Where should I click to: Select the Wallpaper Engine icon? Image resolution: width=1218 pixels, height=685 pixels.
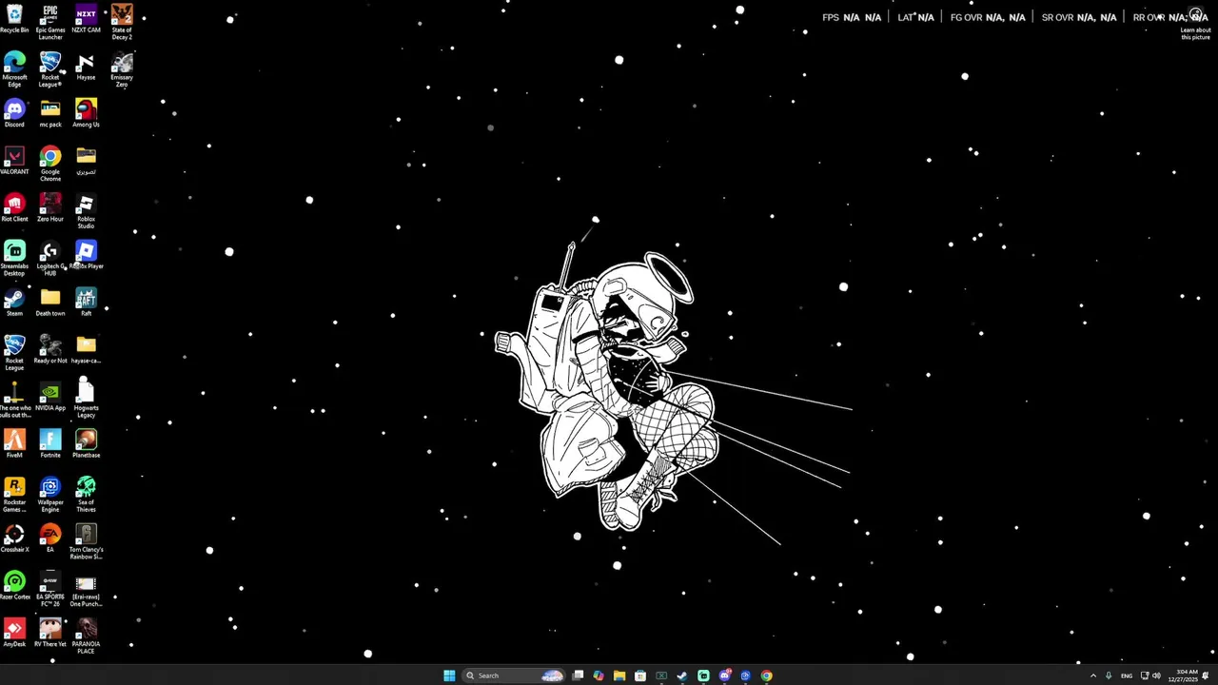tap(50, 495)
